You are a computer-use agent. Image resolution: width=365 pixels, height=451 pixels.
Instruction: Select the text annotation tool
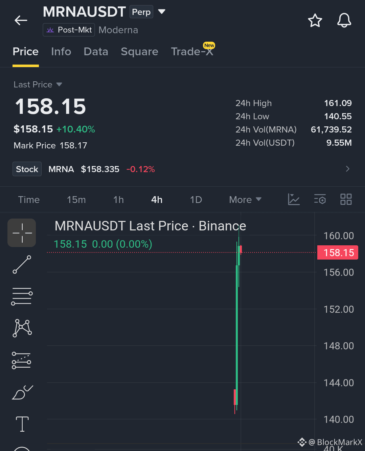[x=22, y=424]
